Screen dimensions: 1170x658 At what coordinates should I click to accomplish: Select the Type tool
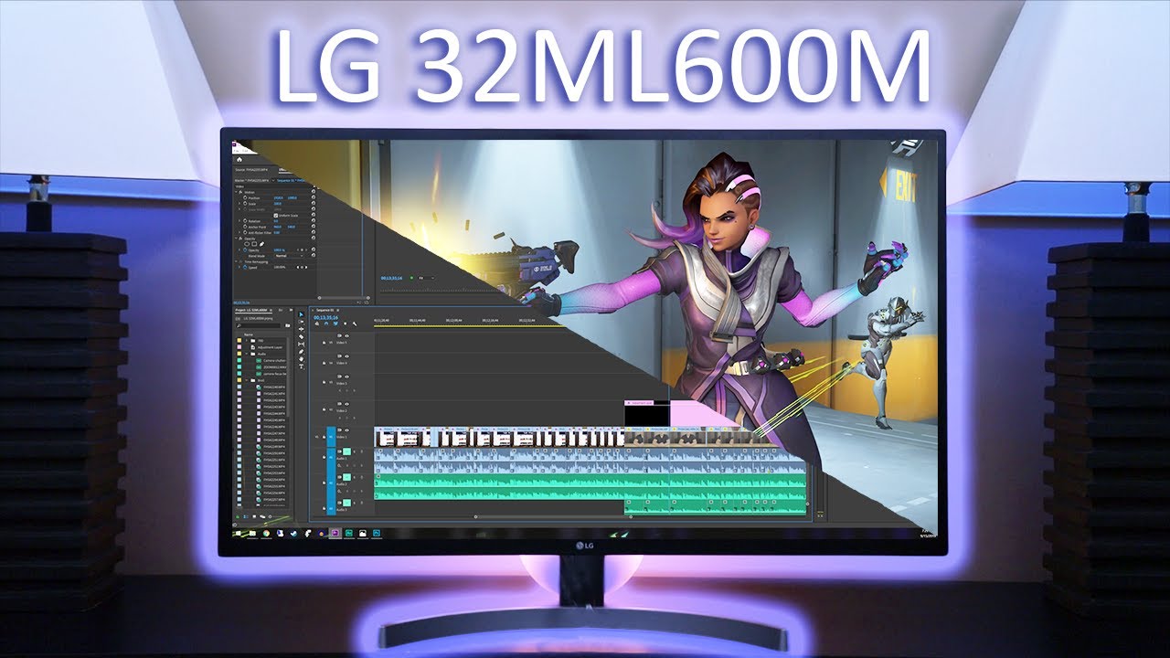coord(301,366)
